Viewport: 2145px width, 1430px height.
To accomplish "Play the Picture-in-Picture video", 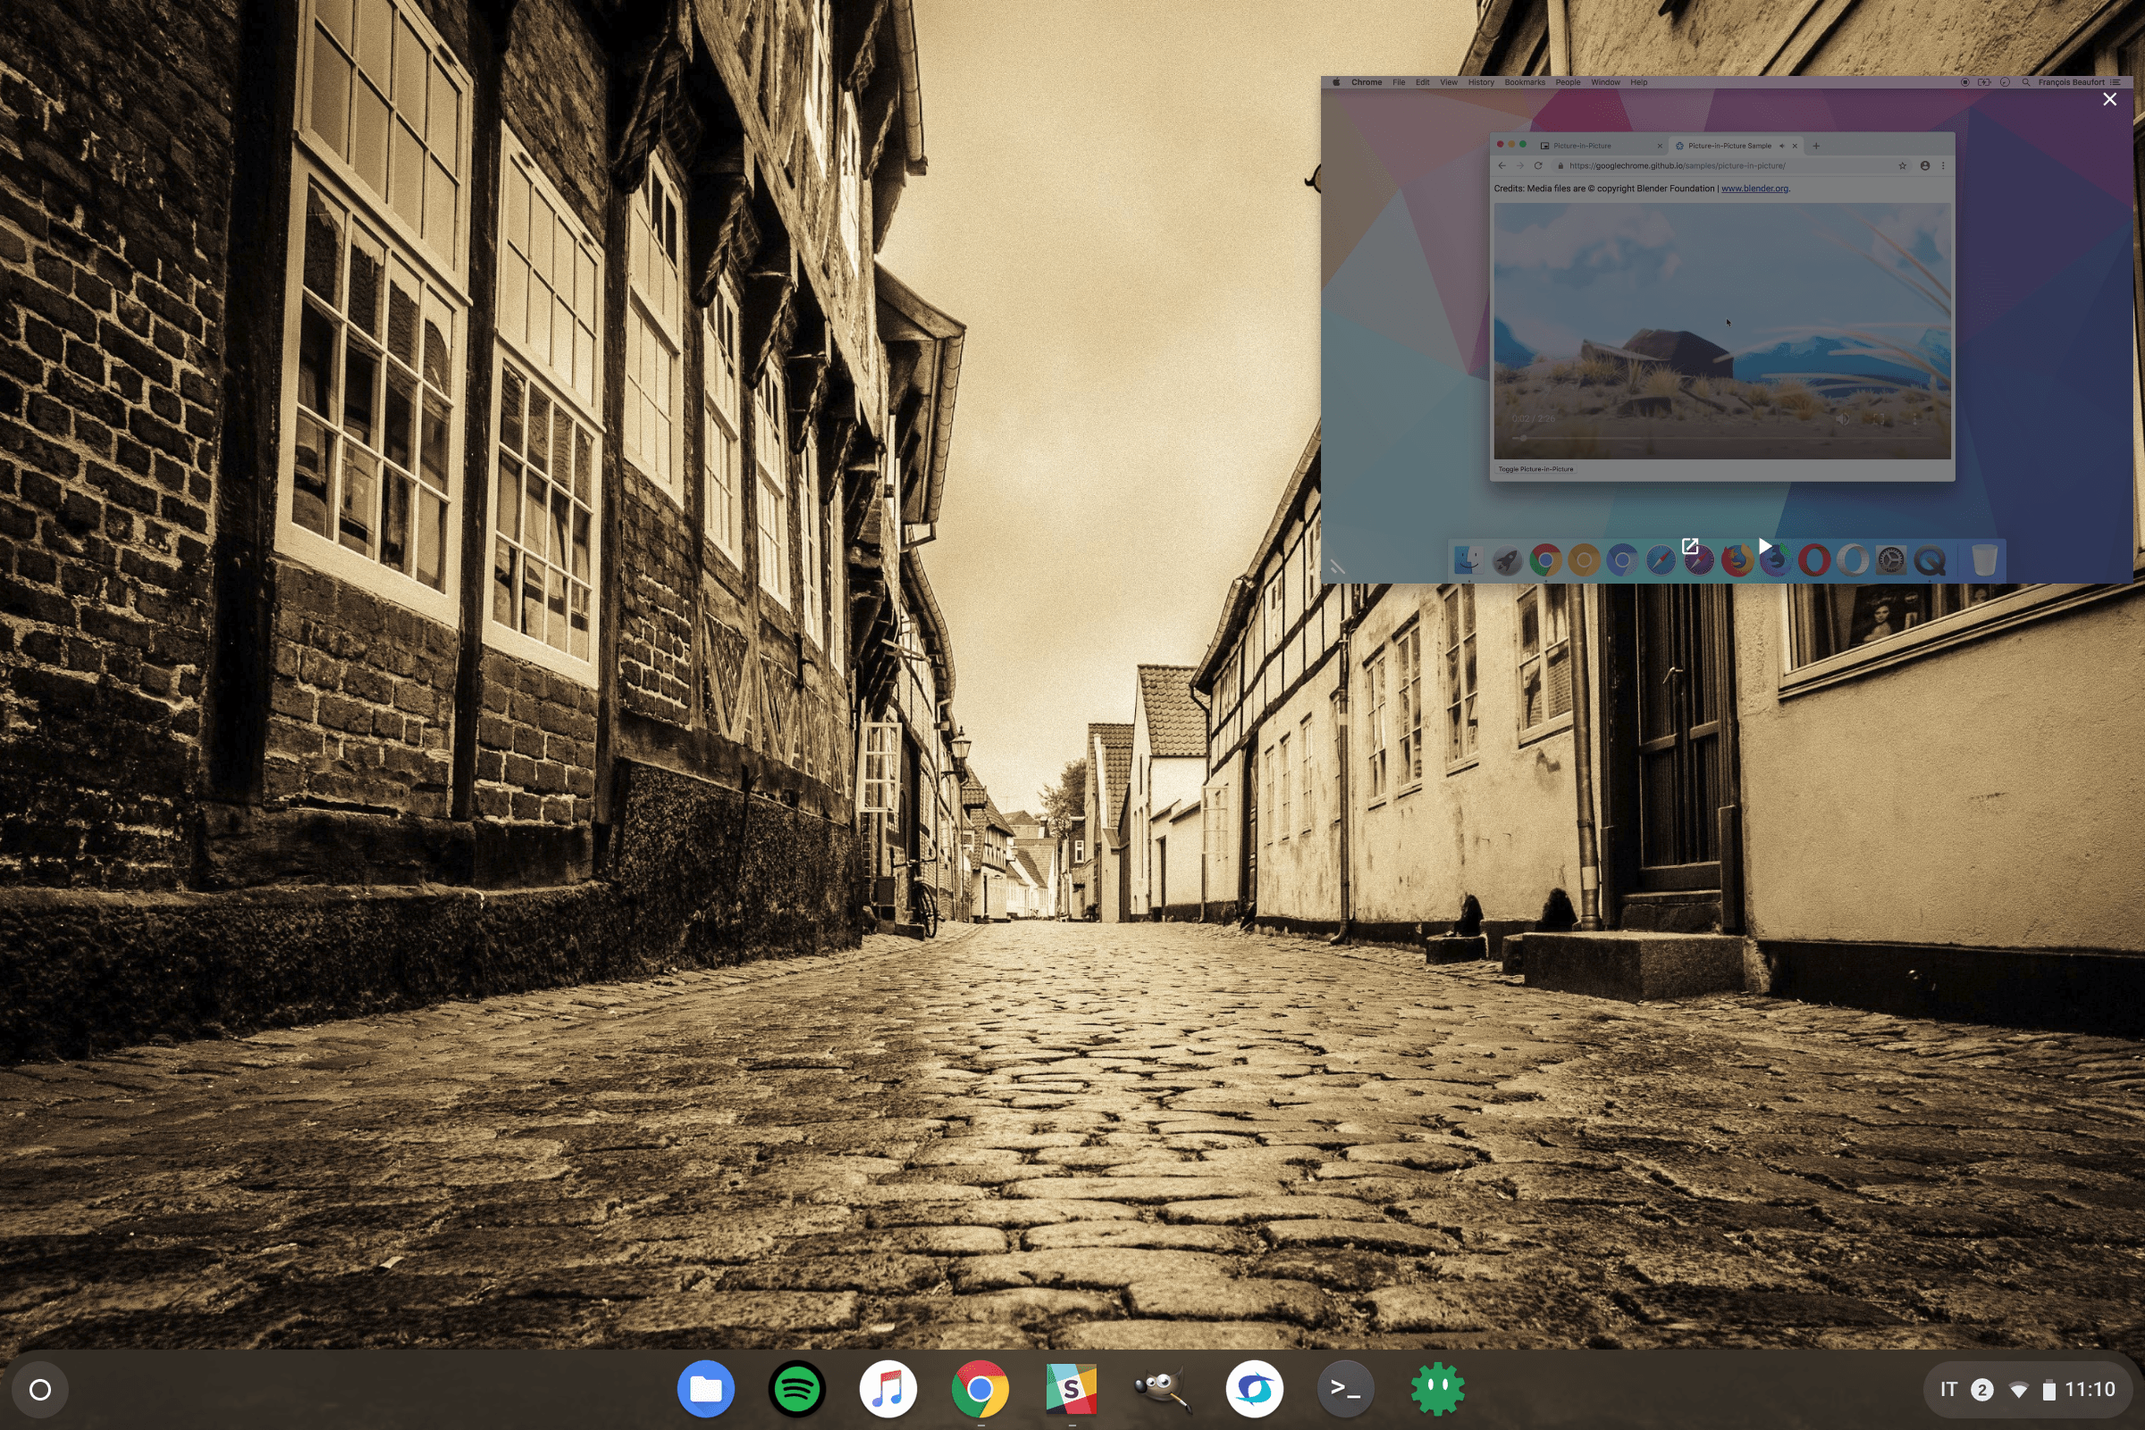I will click(x=1764, y=546).
